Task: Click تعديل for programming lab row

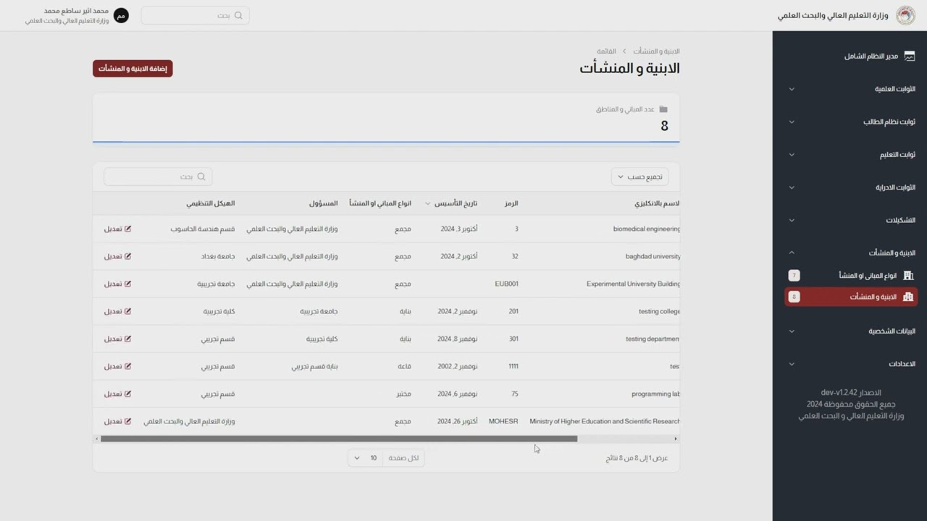Action: coord(117,394)
